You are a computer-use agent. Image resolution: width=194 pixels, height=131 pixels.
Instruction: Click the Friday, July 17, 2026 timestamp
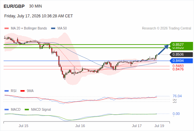pos(38,16)
